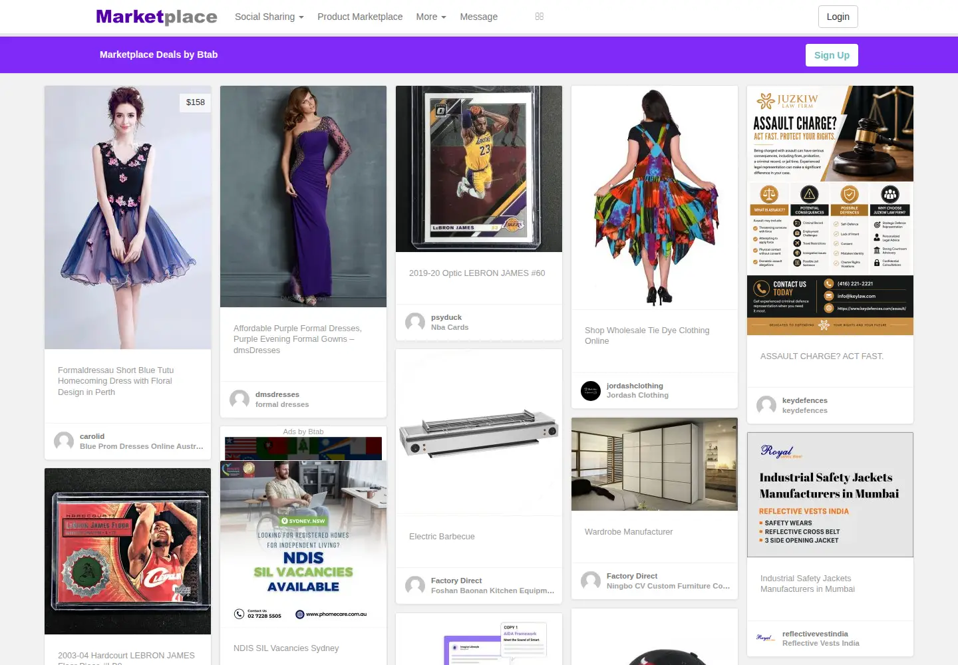Click the grid apps icon in navbar
This screenshot has height=665, width=958.
540,17
